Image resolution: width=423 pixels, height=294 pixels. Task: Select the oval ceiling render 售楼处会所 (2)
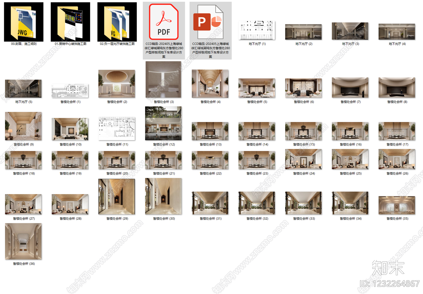(117, 84)
